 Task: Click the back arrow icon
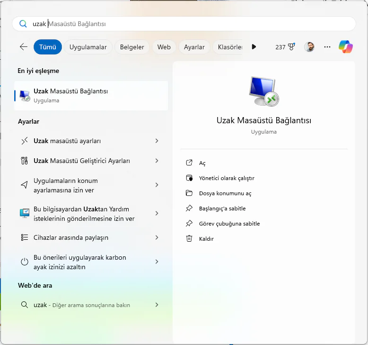(x=23, y=47)
